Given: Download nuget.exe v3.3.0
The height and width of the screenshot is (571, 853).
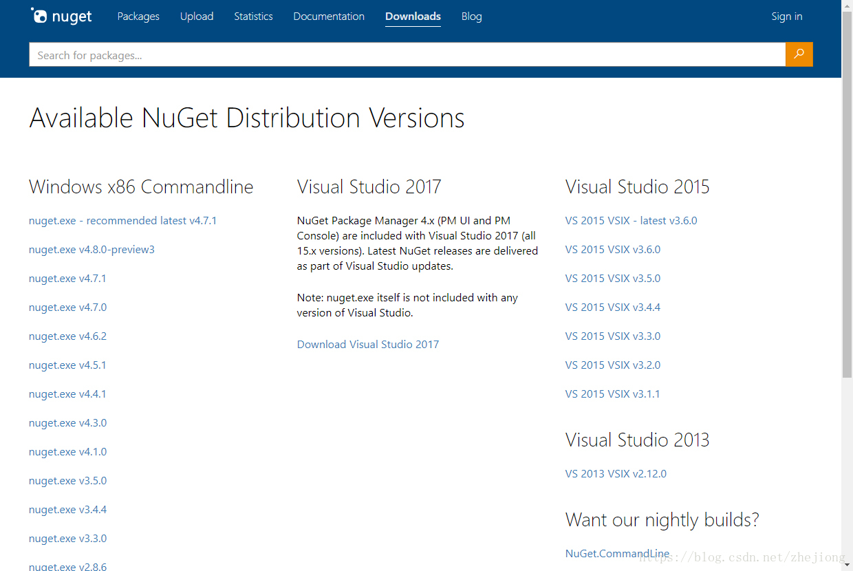Looking at the screenshot, I should click(68, 539).
